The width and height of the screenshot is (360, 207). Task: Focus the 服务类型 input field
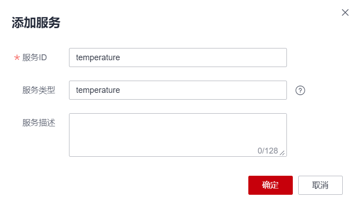(178, 90)
